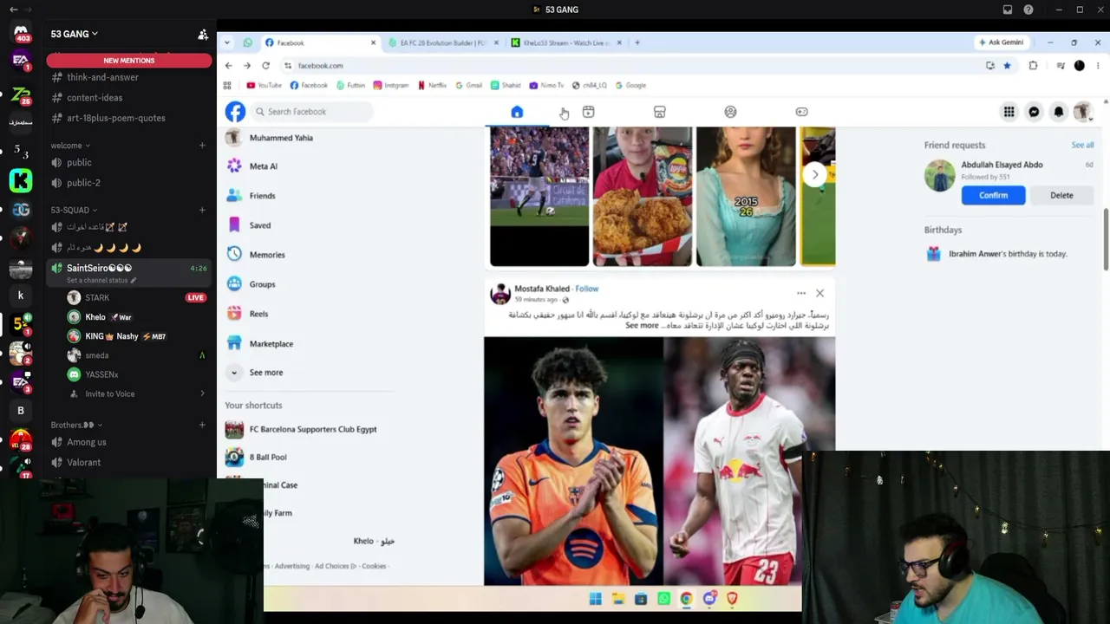Open a new Chrome tab
The width and height of the screenshot is (1110, 624).
coord(637,42)
